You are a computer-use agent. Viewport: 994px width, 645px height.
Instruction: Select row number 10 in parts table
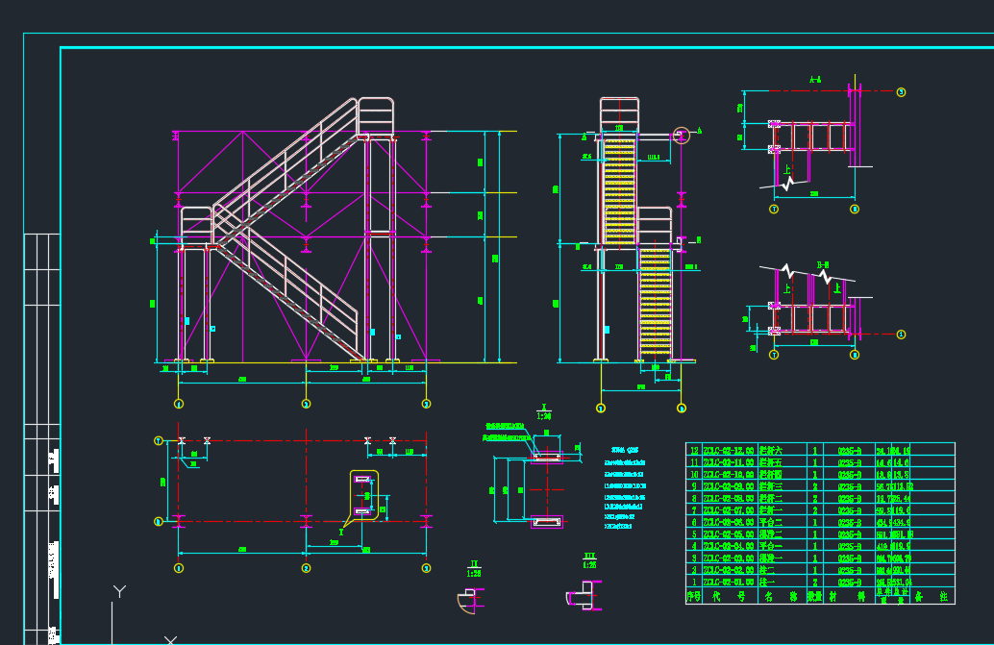click(x=694, y=475)
